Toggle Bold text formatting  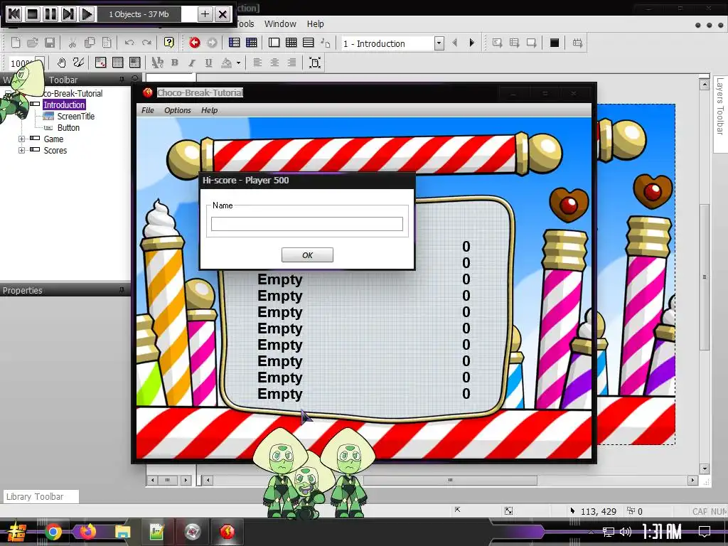coord(175,63)
